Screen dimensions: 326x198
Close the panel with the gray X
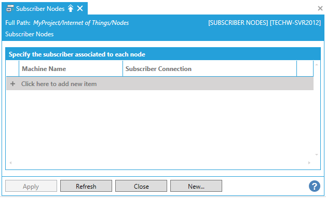(x=320, y=8)
